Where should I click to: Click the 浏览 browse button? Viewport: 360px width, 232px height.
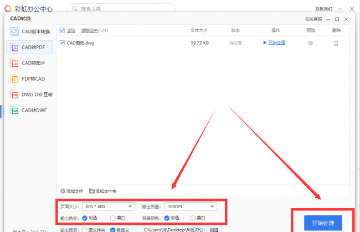point(214,229)
